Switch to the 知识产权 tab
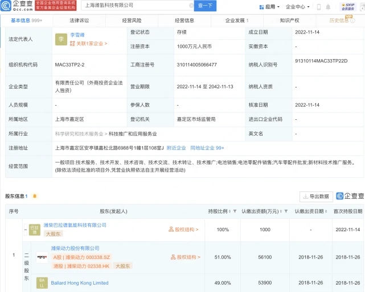 290,20
